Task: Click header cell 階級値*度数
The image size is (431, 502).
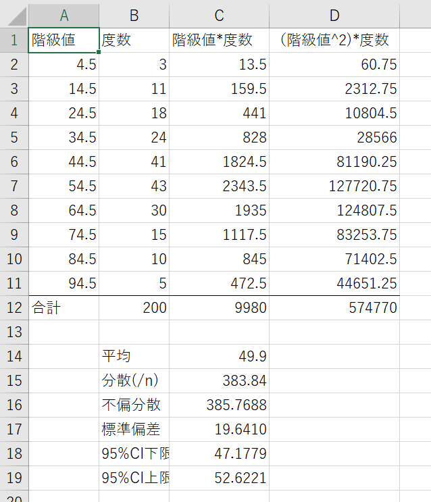Action: point(219,40)
